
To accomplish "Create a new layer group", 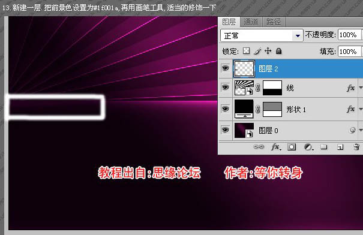I will (324, 147).
